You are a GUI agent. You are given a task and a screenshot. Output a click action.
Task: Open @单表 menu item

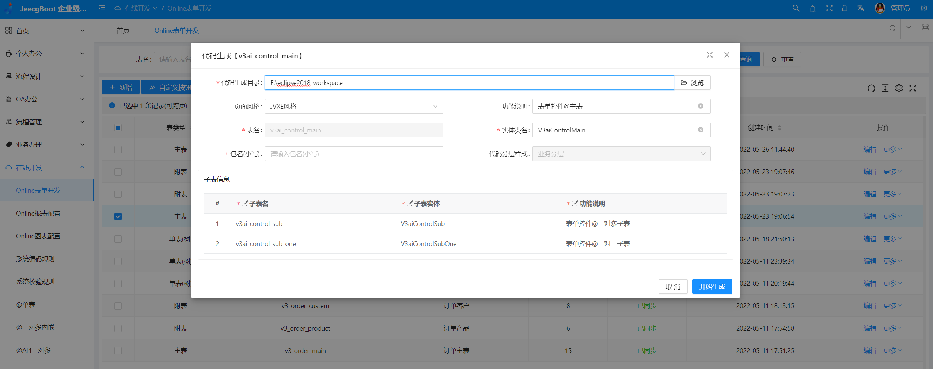point(46,304)
